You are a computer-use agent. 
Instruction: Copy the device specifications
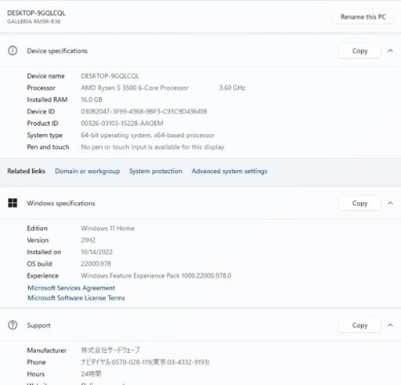tap(359, 51)
